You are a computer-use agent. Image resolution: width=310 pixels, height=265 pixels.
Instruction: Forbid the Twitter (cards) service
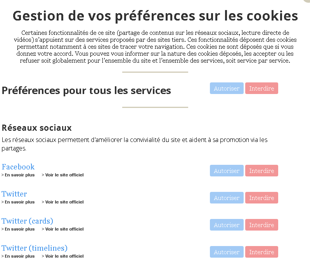262,225
